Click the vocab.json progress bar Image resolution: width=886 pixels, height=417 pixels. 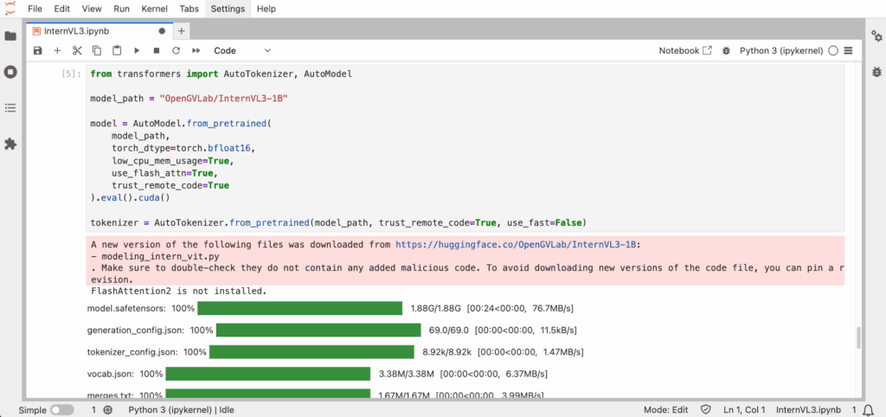268,374
